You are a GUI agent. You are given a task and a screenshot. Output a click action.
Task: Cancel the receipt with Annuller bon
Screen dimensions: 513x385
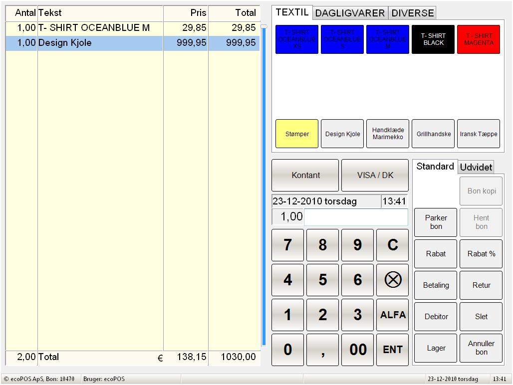pos(481,348)
